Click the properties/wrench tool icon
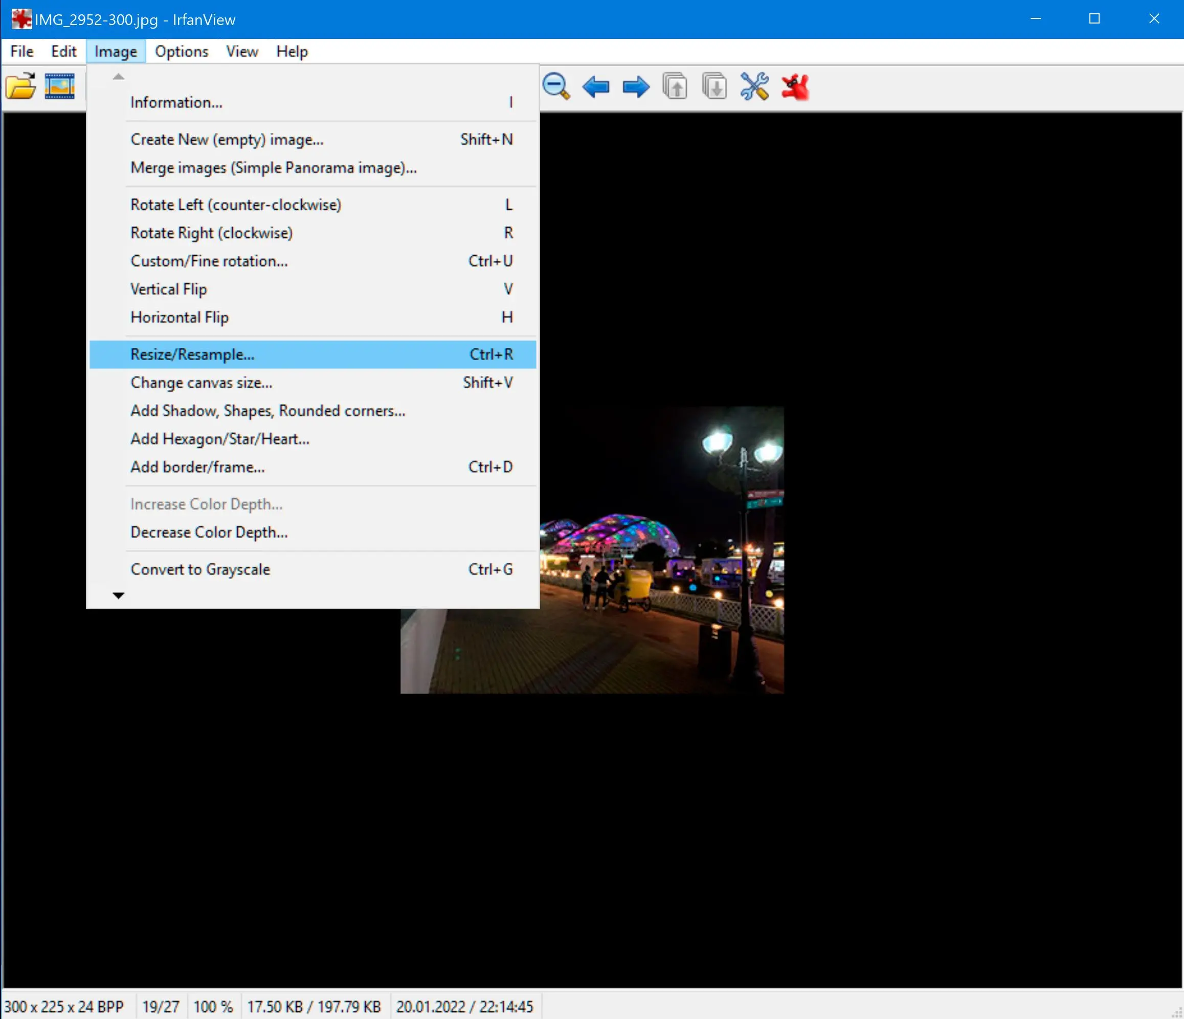1184x1019 pixels. 756,87
